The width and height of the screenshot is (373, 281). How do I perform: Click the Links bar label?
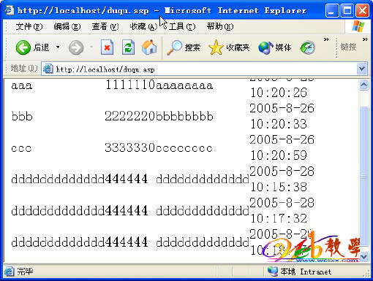click(348, 47)
